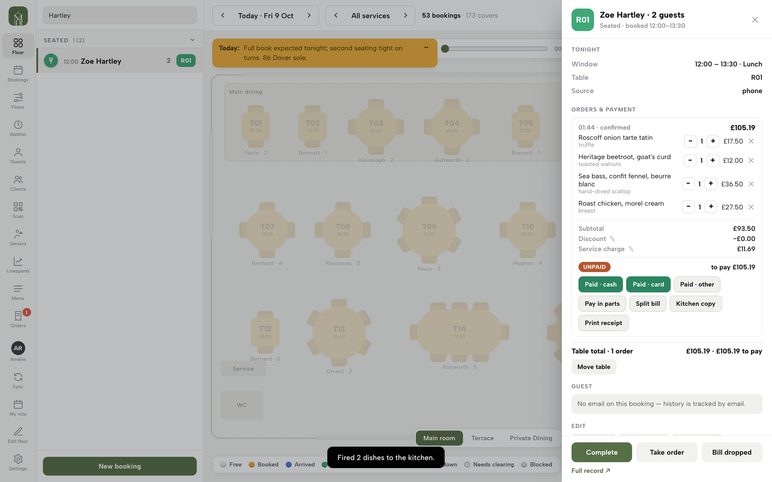Increase Sea bass quantity
The height and width of the screenshot is (482, 772).
coord(711,184)
